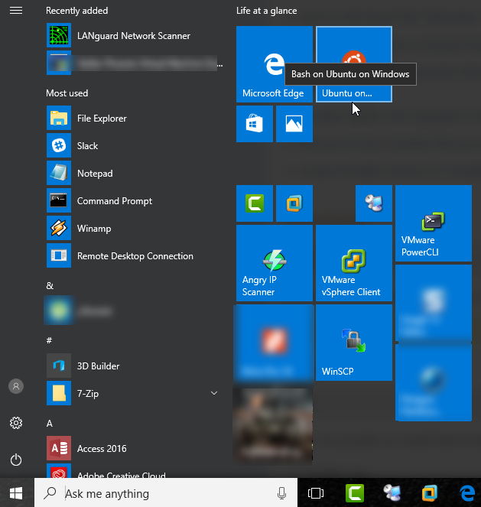Open Settings gear in Start menu

click(x=16, y=423)
